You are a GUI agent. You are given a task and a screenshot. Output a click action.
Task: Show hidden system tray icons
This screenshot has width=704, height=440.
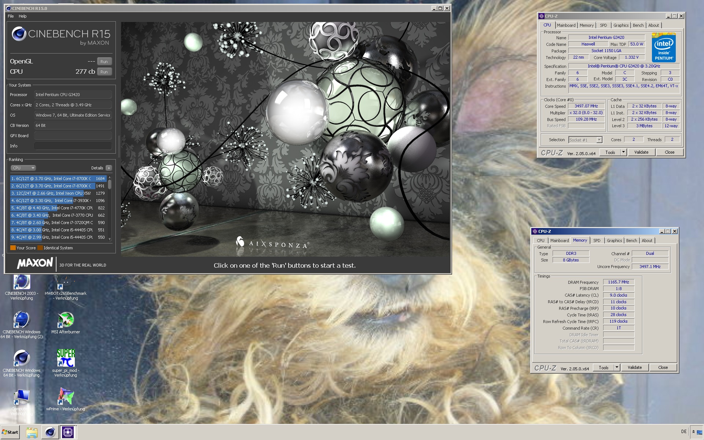pos(693,432)
